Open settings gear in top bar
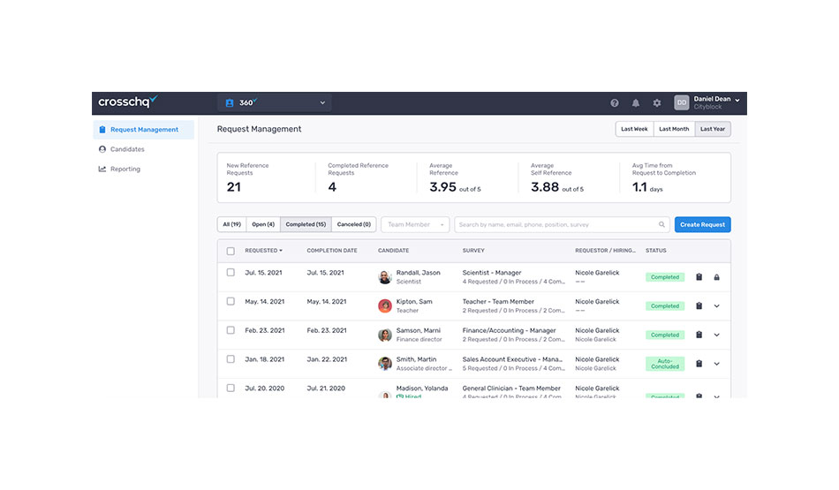839x490 pixels. click(657, 103)
